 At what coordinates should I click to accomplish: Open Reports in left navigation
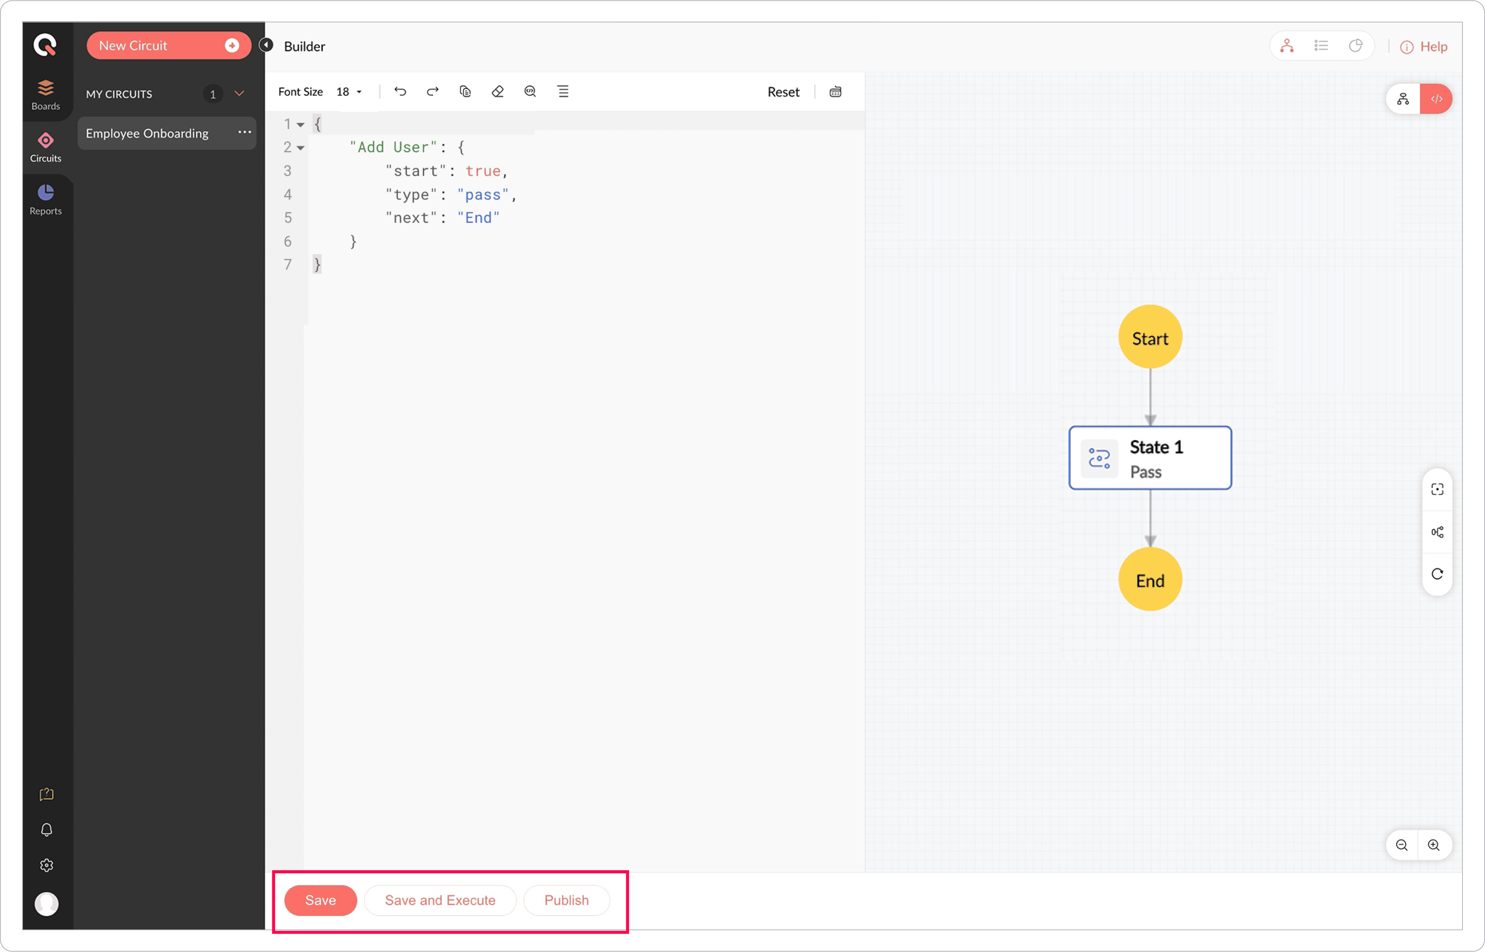tap(46, 200)
